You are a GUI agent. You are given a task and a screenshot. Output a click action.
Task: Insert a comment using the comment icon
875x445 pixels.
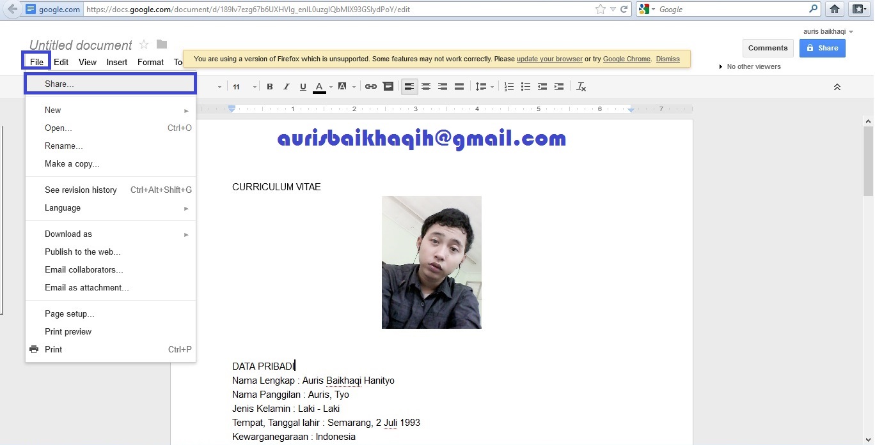click(x=388, y=86)
